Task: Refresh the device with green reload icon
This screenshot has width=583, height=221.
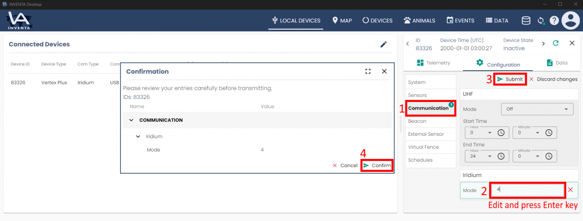Action: (556, 43)
